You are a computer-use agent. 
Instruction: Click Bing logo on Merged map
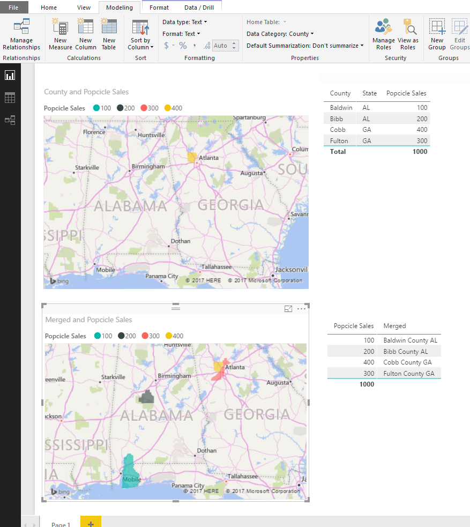tap(60, 492)
